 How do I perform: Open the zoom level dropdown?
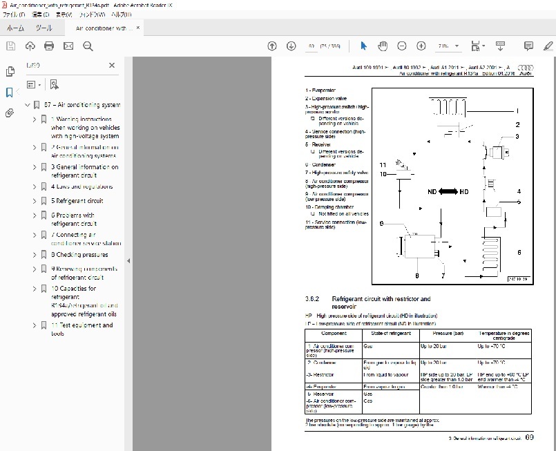457,46
